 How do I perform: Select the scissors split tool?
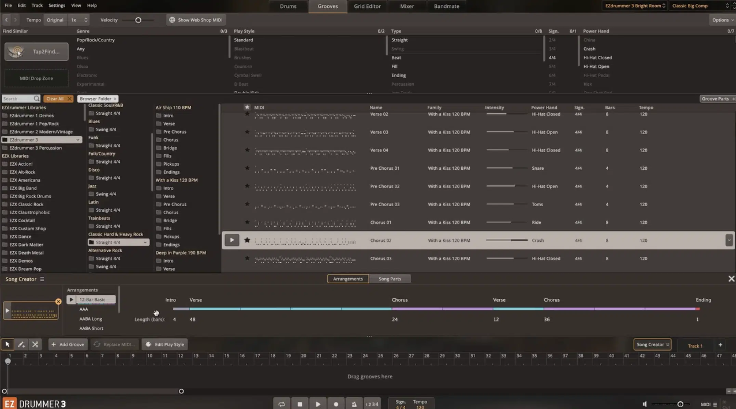(35, 344)
